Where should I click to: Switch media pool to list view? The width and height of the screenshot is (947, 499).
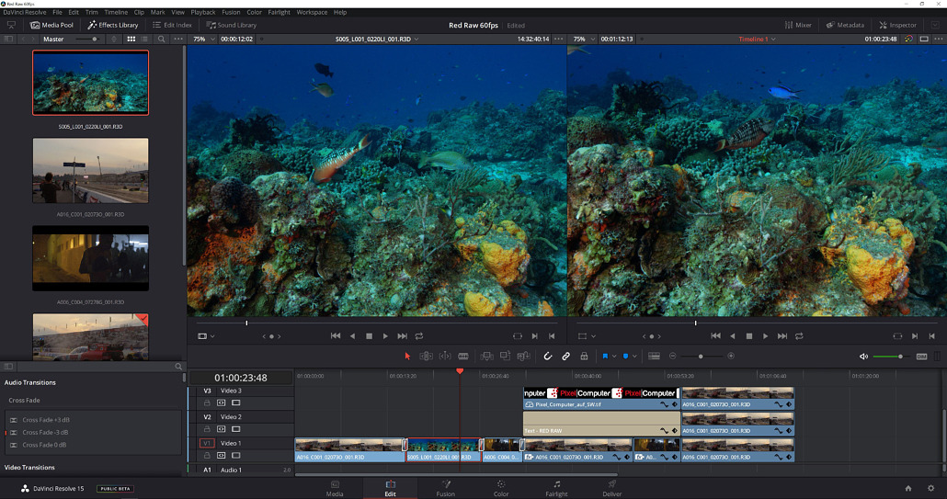pyautogui.click(x=145, y=40)
